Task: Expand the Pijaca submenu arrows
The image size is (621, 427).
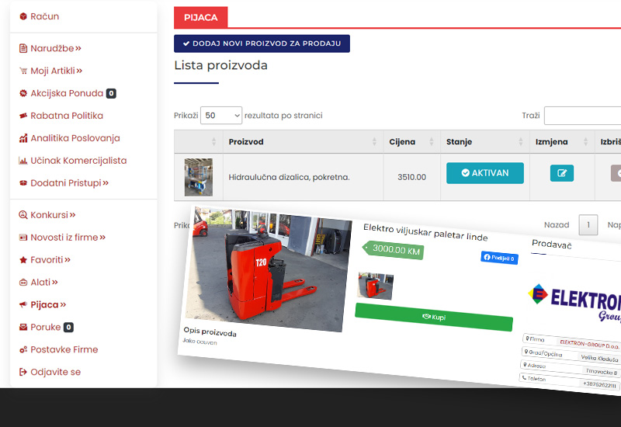Action: click(63, 304)
